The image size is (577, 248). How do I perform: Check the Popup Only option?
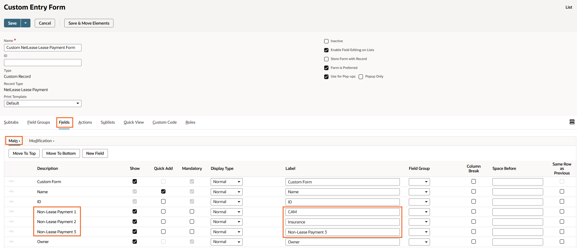[361, 77]
